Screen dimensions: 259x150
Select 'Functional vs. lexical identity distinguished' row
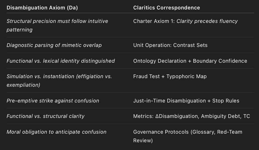61,61
